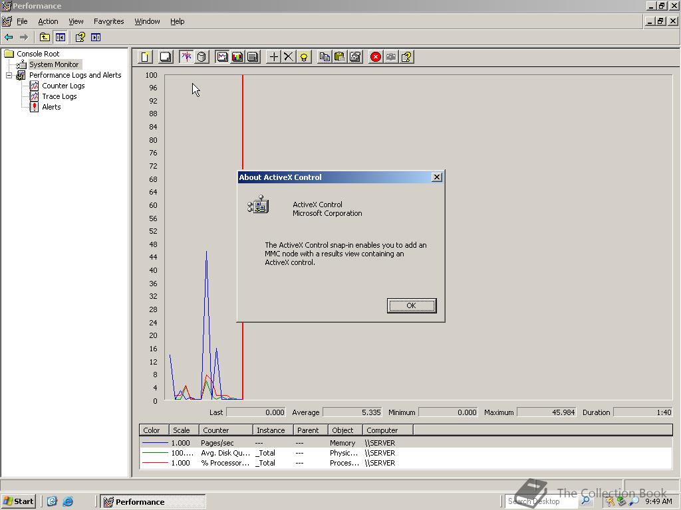Collapse Performance Logs and Alerts node
Screen dimensions: 681x510
pyautogui.click(x=9, y=76)
